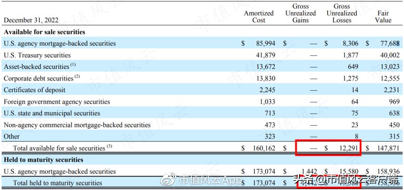Open footnote 2 beside Corporate debt securities

[77, 77]
